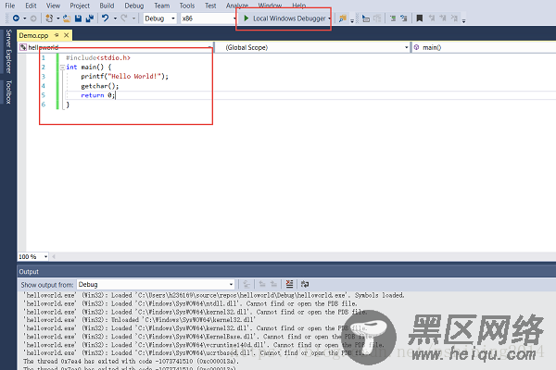Go to previous message in Output

(262, 284)
